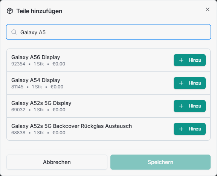Viewport: 217px width, 176px height.
Task: Click the magnifier search icon
Action: coord(14,32)
